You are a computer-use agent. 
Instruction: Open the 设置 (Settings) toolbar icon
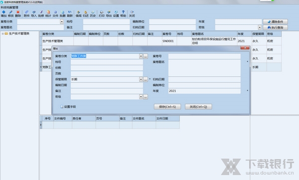point(116,14)
